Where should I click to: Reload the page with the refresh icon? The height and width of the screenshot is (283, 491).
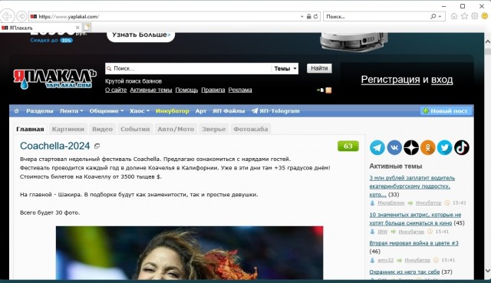pyautogui.click(x=315, y=16)
